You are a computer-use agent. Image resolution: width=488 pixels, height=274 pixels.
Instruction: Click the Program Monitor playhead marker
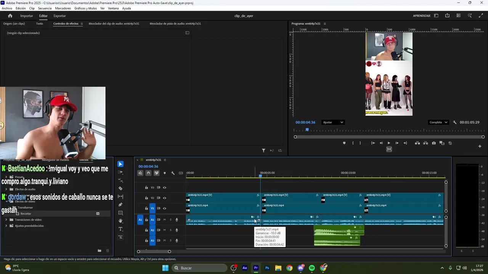307,130
